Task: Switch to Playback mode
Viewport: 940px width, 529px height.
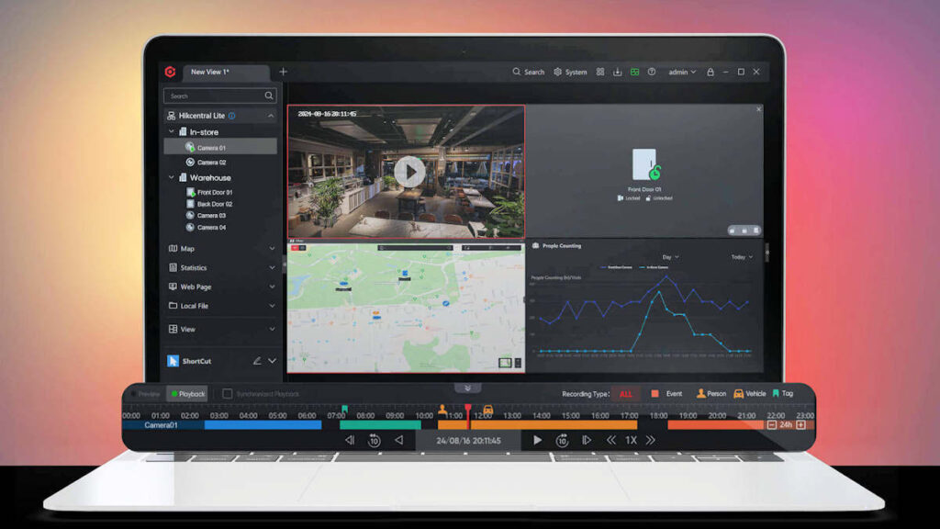Action: pos(187,394)
